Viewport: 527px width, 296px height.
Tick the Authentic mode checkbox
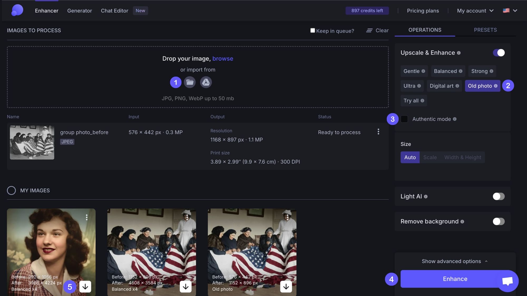(x=404, y=119)
